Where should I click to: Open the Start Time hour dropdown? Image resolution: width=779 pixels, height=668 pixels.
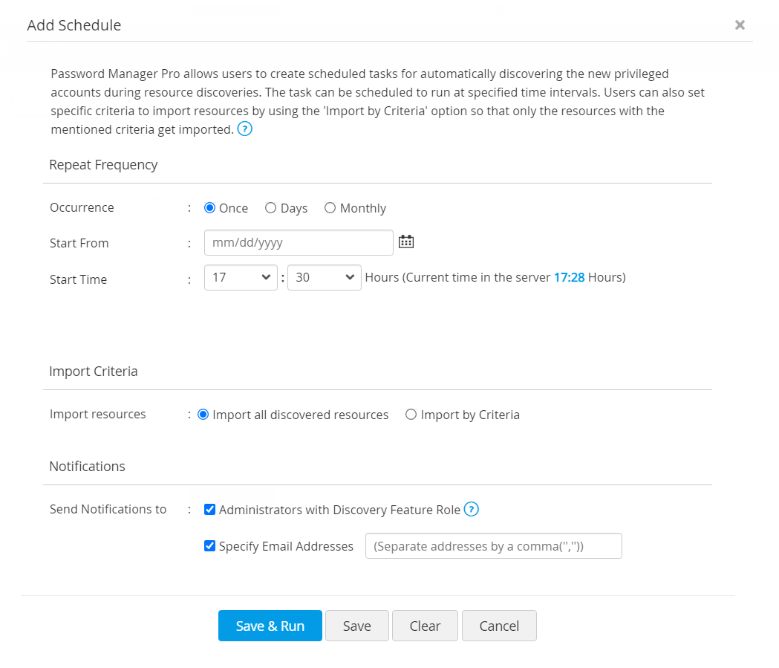[241, 278]
